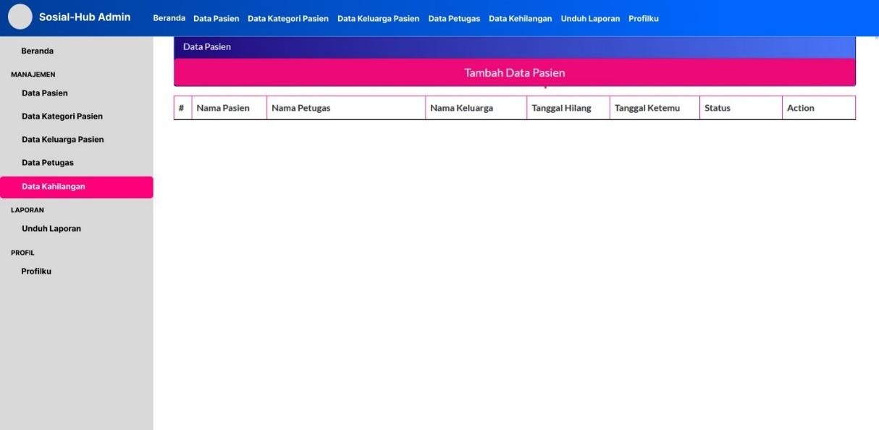Click the circular logo avatar
The height and width of the screenshot is (430, 879).
click(x=20, y=17)
